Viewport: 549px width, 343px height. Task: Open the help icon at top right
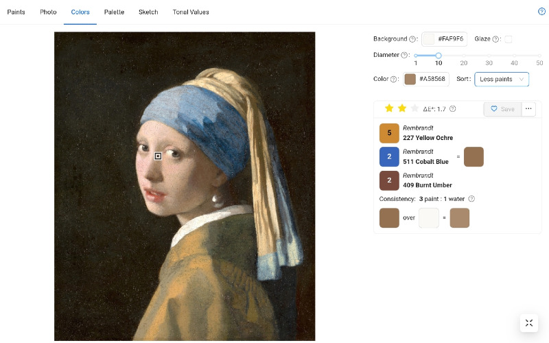(541, 12)
